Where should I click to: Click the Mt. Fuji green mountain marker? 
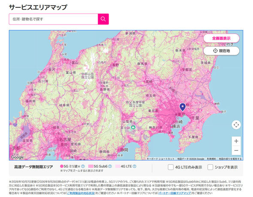pos(133,128)
